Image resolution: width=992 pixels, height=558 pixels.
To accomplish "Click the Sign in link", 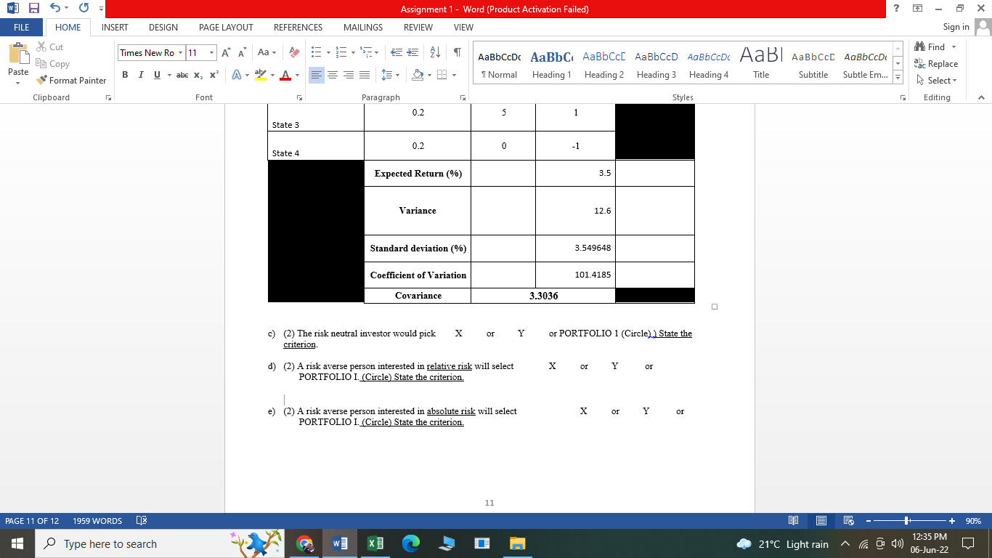I will tap(955, 27).
